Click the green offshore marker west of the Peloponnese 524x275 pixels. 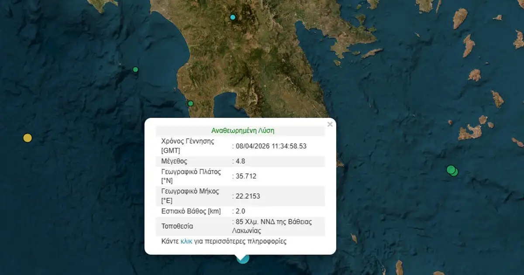pyautogui.click(x=135, y=70)
